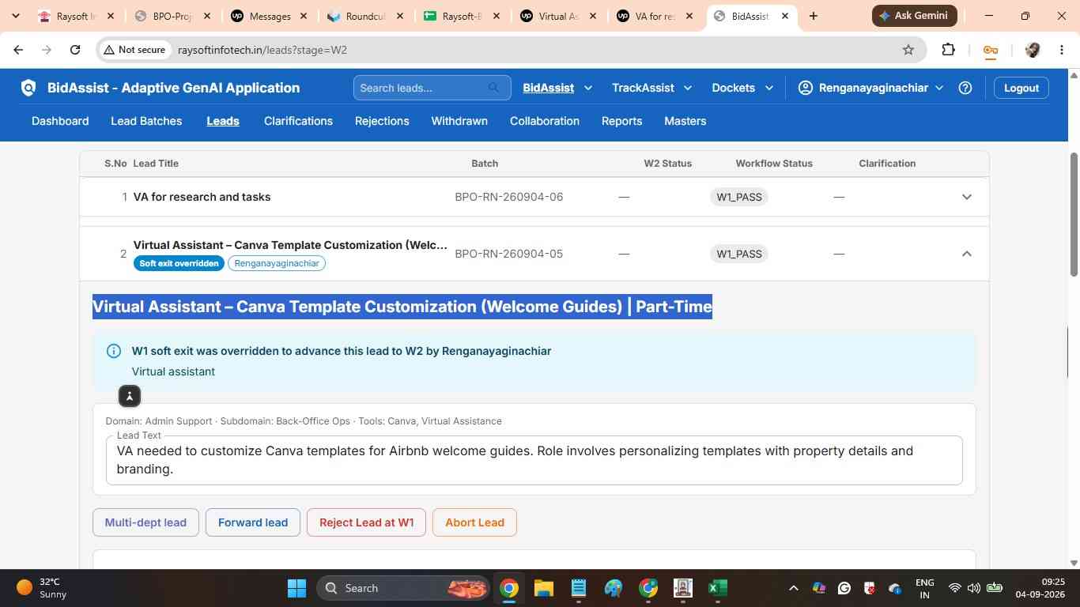Image resolution: width=1080 pixels, height=607 pixels.
Task: Go to the Clarifications tab
Action: click(x=298, y=121)
